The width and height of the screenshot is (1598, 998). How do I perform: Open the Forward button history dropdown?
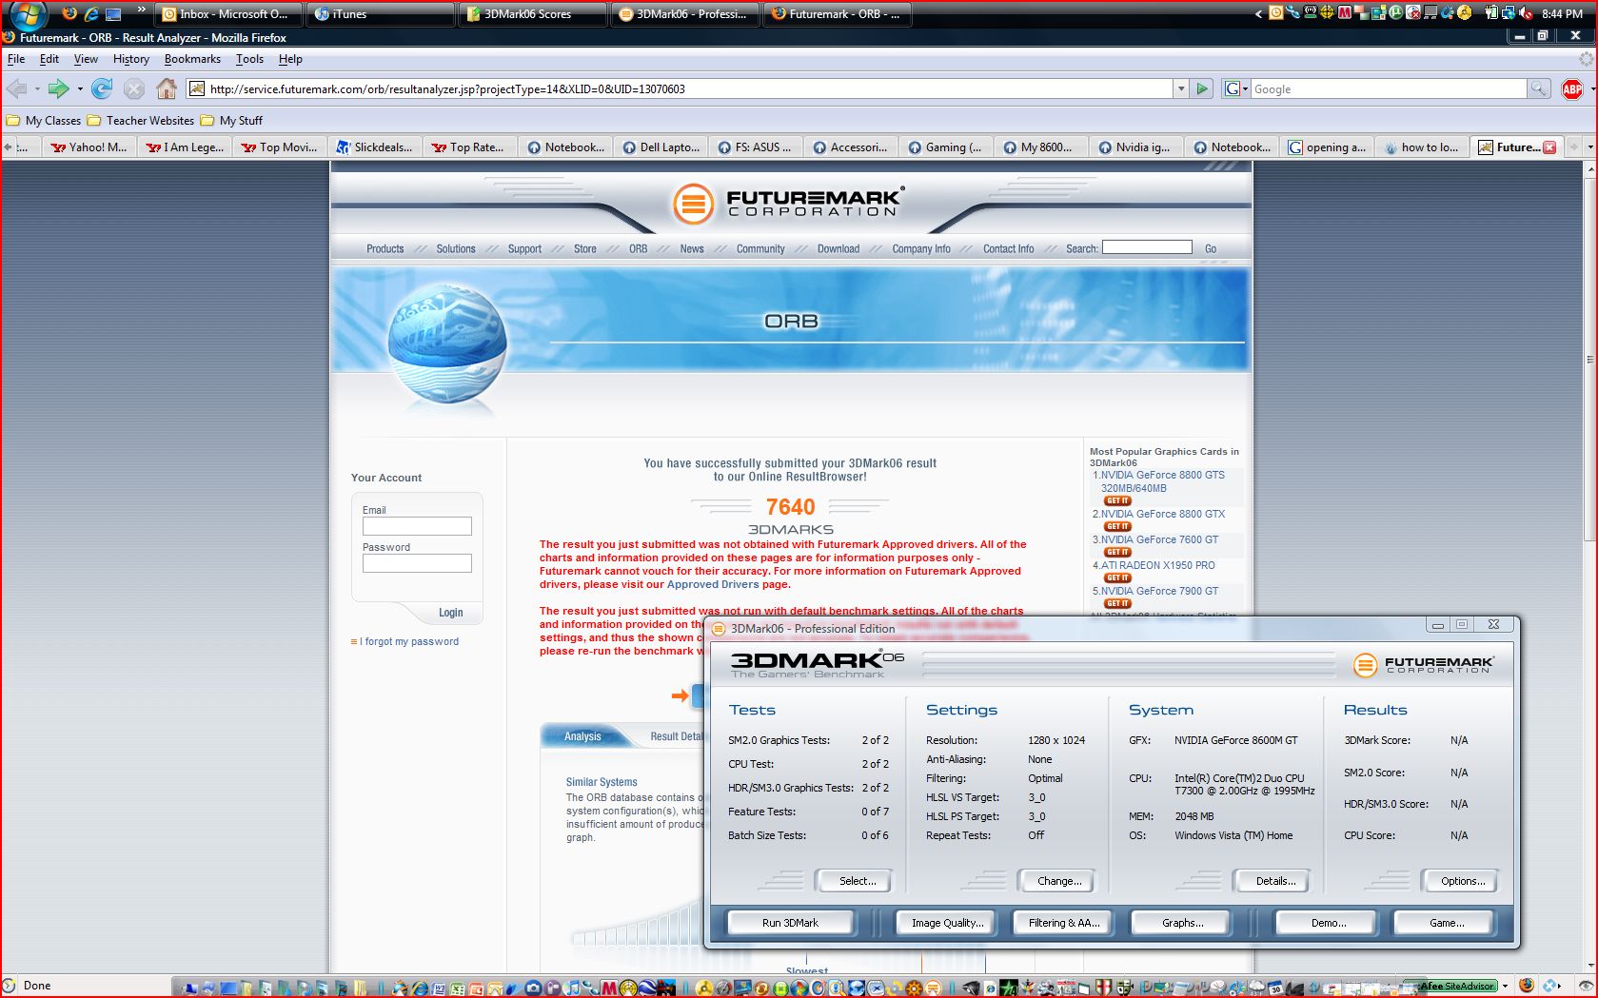click(80, 88)
